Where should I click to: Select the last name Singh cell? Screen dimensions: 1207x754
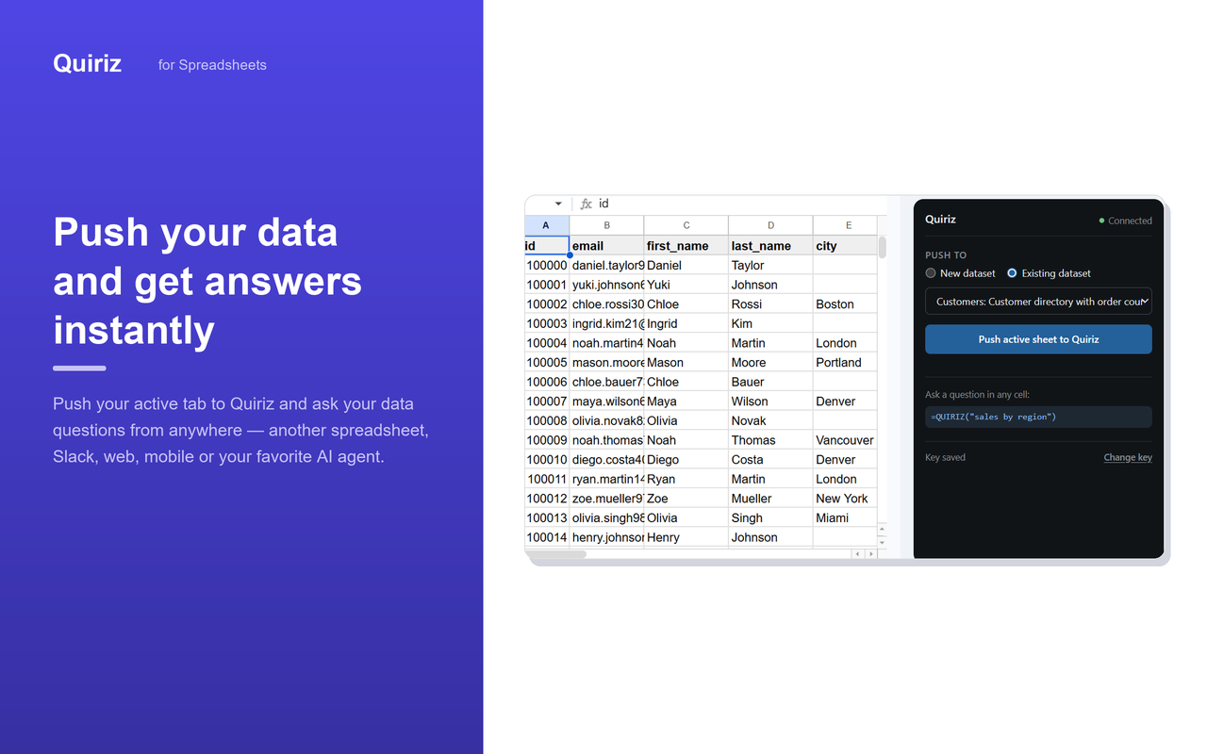click(770, 518)
